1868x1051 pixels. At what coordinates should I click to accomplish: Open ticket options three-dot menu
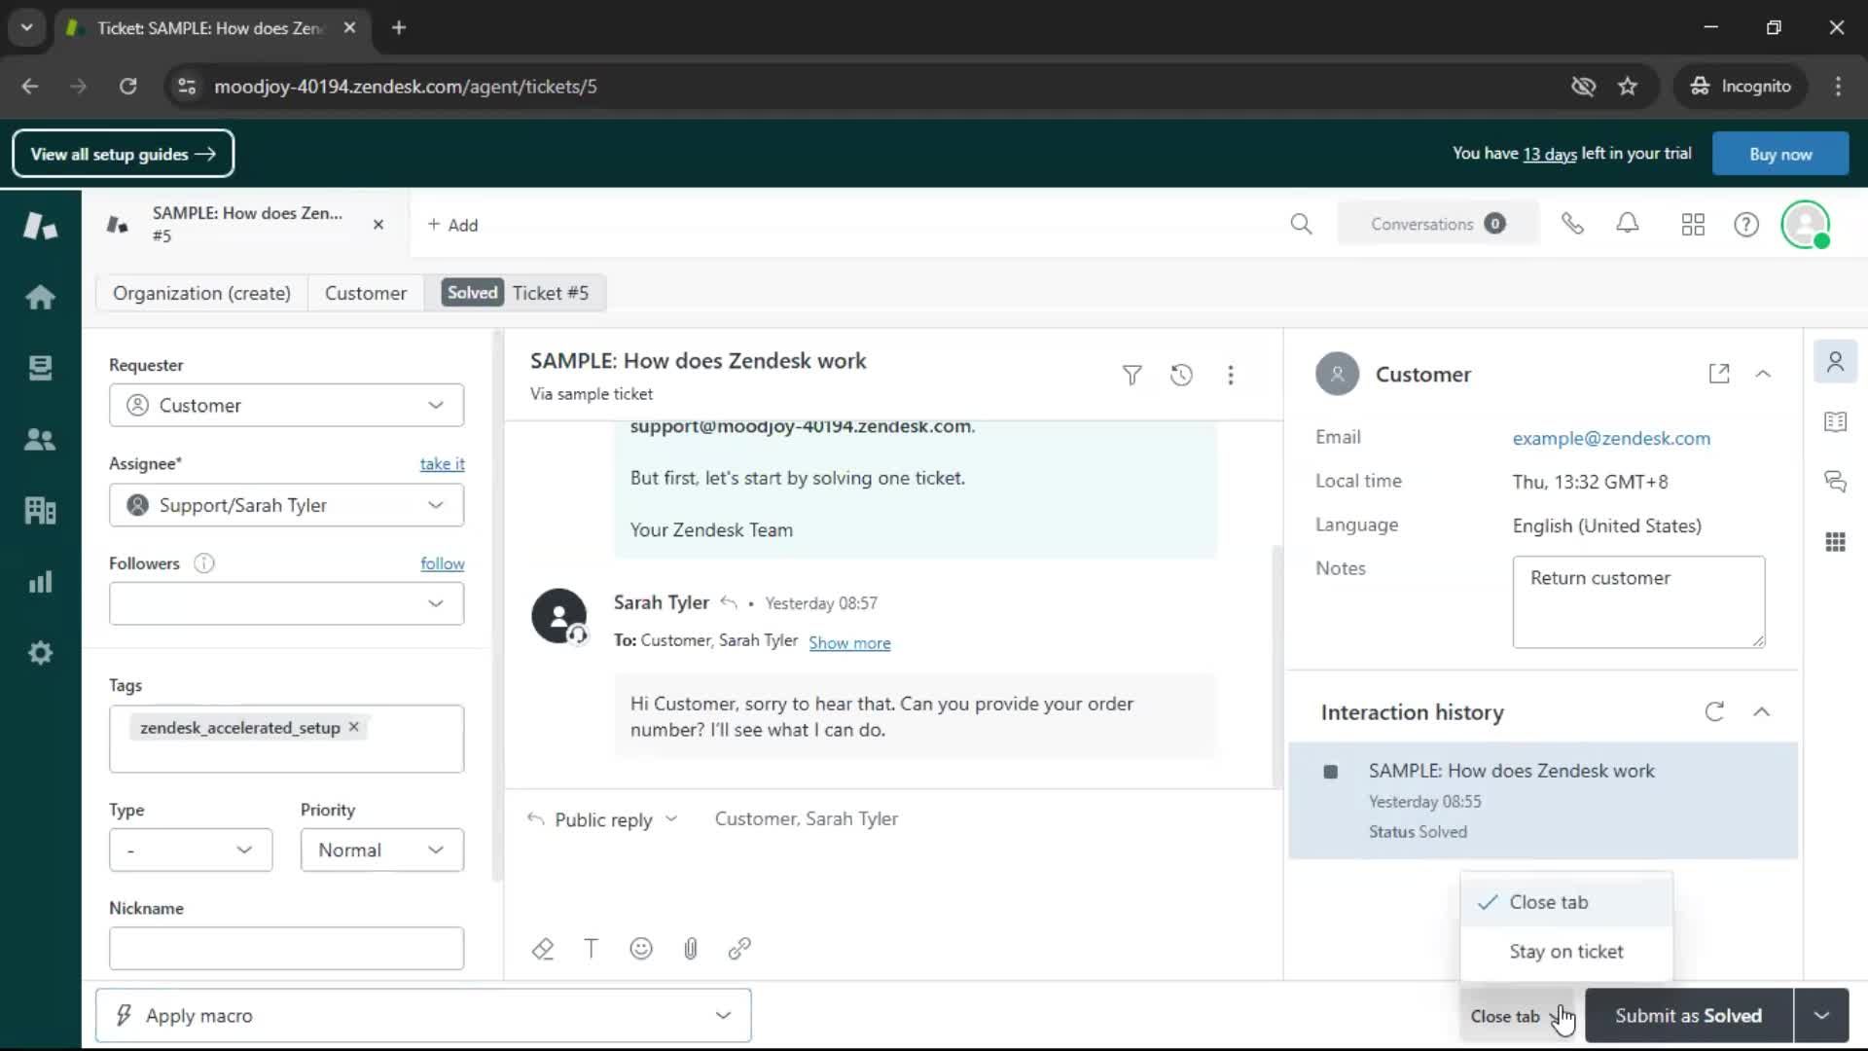point(1231,375)
